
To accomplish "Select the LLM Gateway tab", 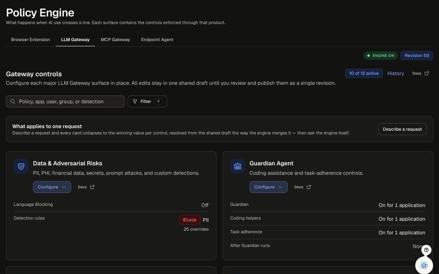I will 75,40.
